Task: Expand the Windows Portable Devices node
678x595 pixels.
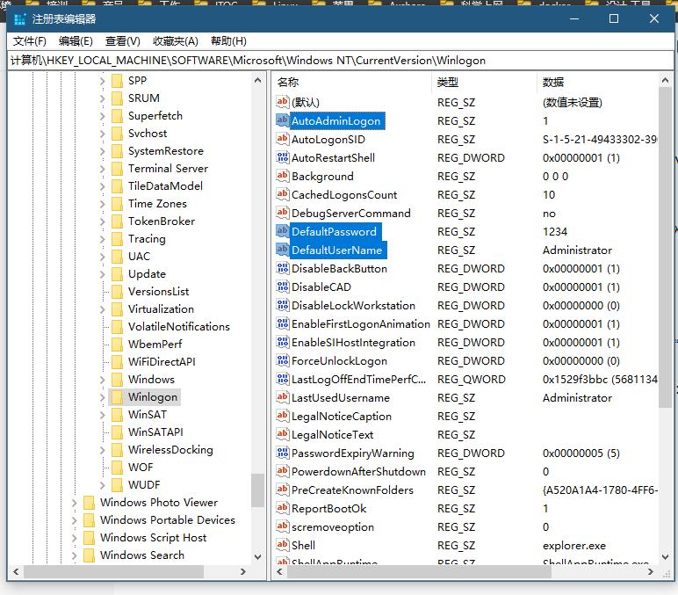Action: point(75,520)
